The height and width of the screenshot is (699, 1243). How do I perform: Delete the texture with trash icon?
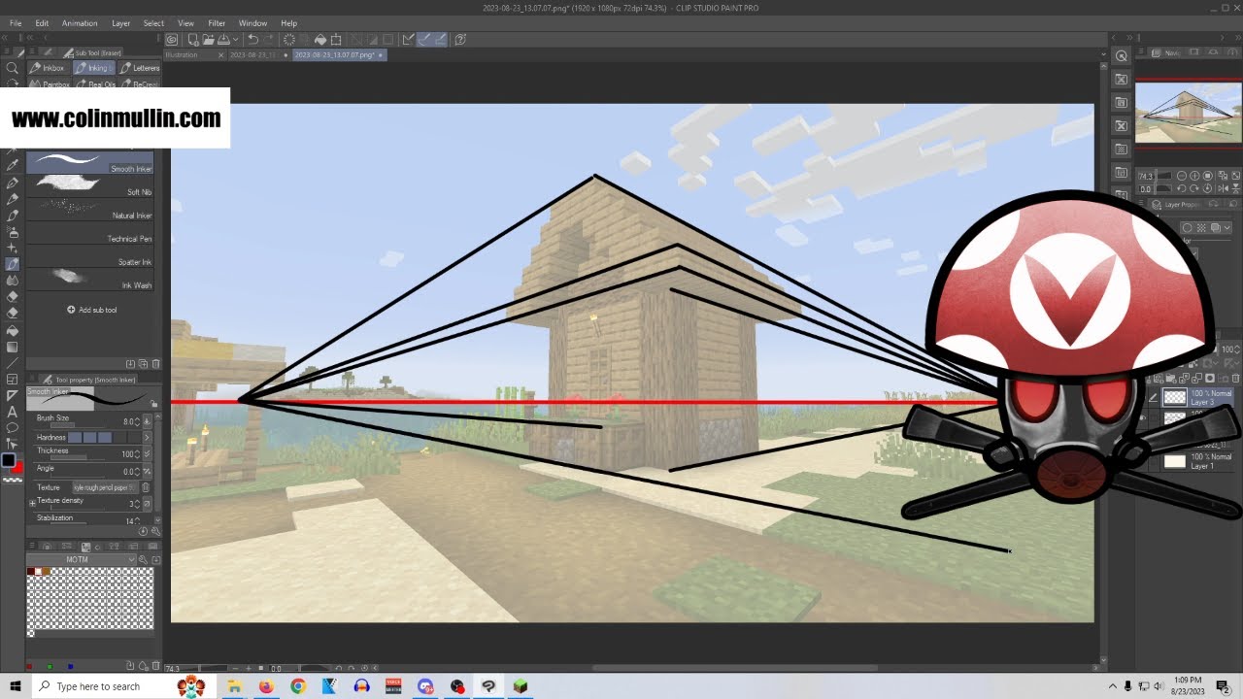tap(146, 487)
